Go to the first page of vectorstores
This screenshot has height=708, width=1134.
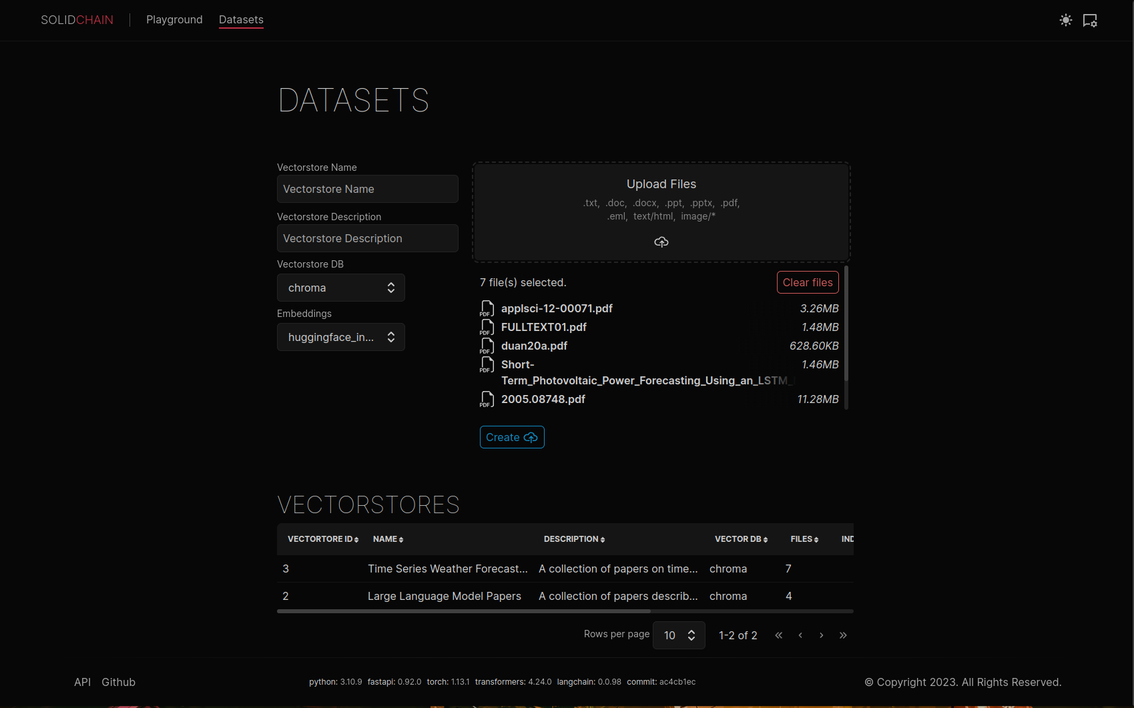[779, 635]
